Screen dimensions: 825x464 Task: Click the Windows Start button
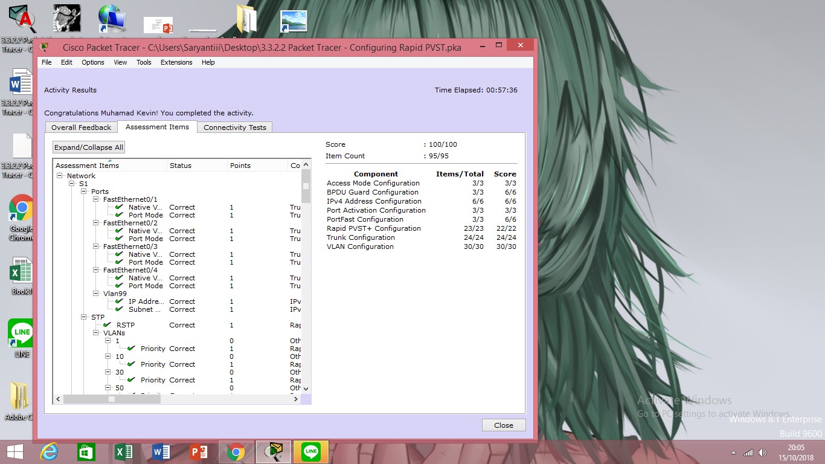(x=15, y=451)
